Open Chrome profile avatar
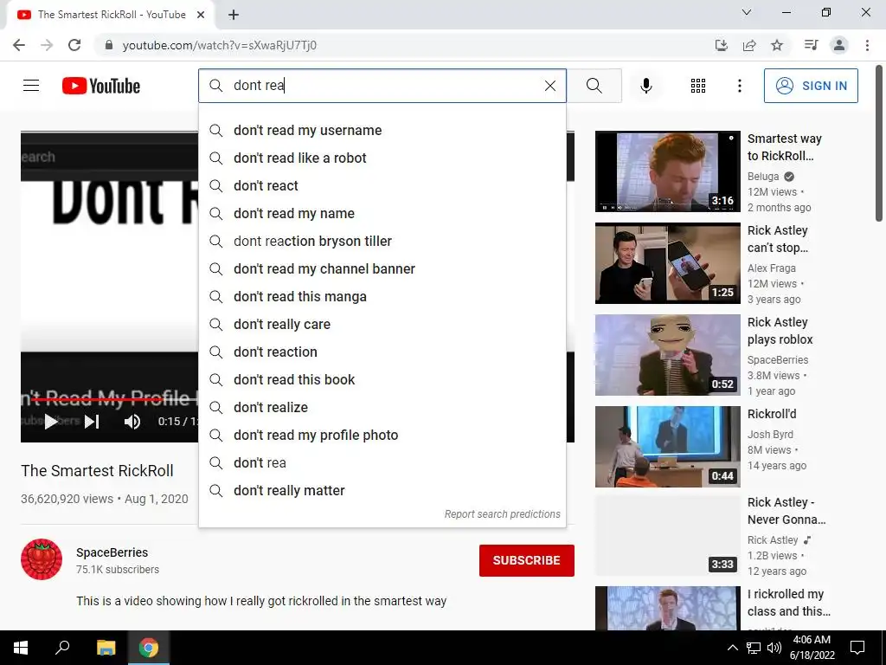 tap(839, 45)
